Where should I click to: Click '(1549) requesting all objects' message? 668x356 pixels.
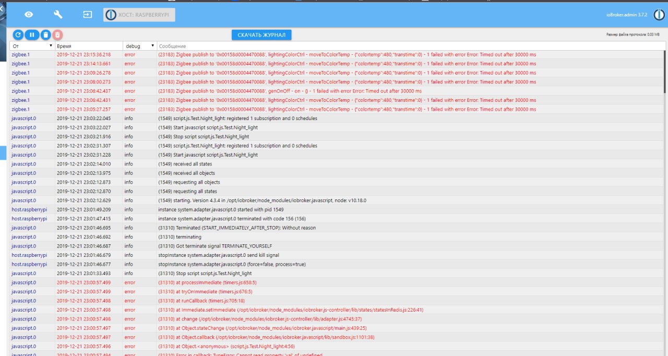189,182
